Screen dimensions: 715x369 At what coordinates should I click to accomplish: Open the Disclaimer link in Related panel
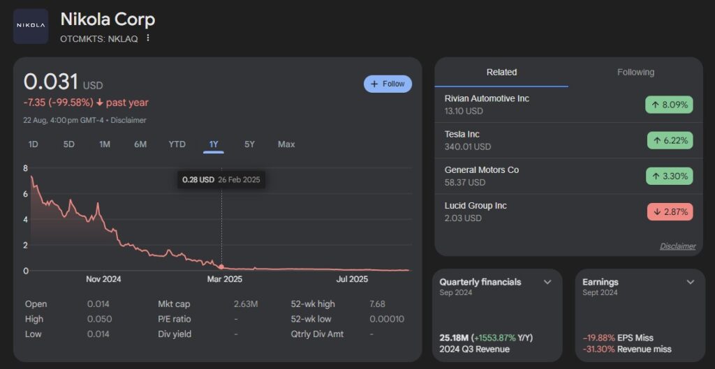677,246
